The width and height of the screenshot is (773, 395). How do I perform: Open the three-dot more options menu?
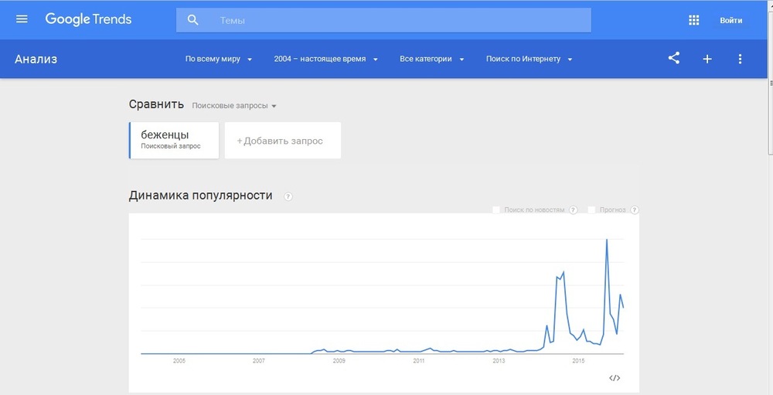[x=740, y=59]
